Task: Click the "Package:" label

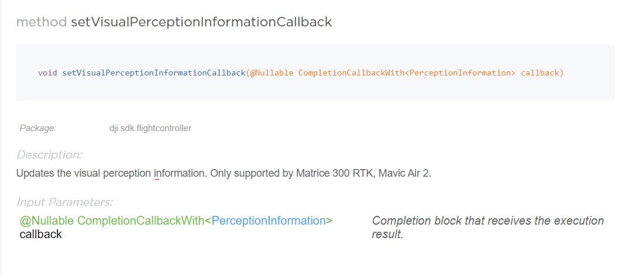Action: pyautogui.click(x=38, y=128)
